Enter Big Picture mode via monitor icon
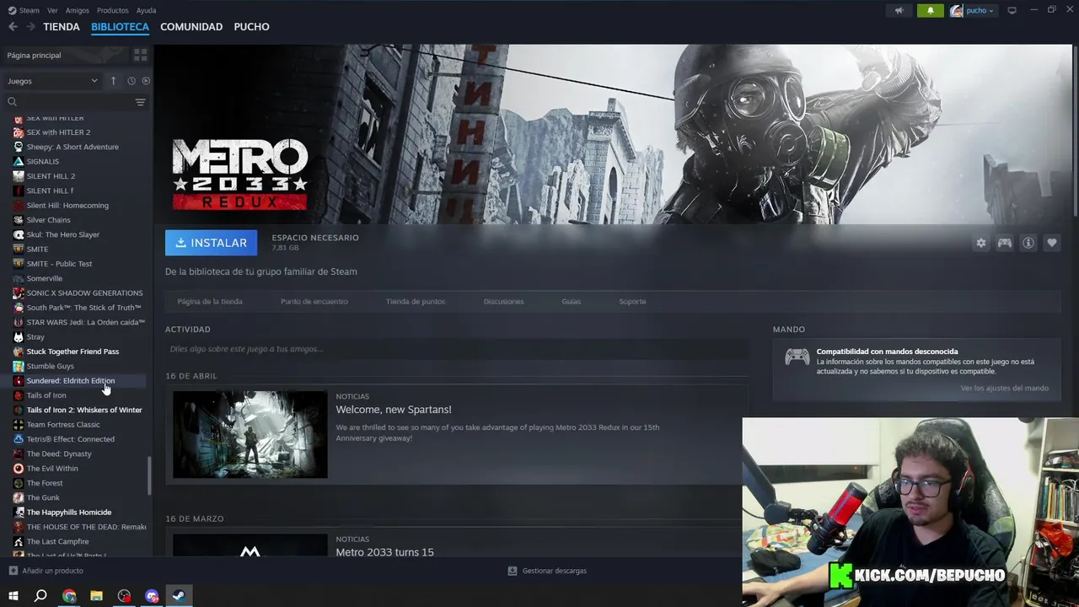The image size is (1079, 607). click(x=1012, y=10)
